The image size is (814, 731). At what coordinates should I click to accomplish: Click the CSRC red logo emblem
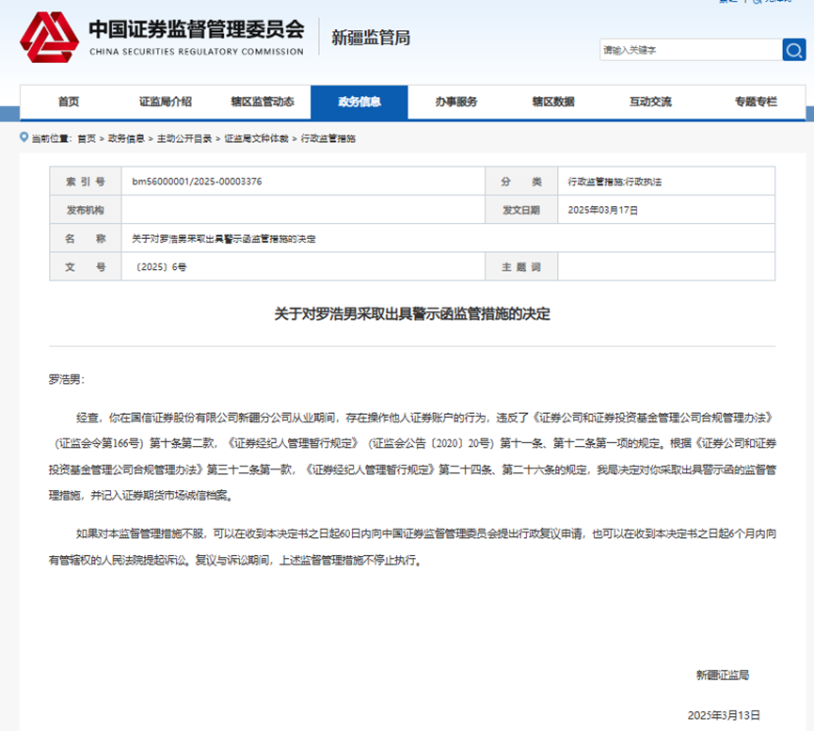pyautogui.click(x=49, y=40)
